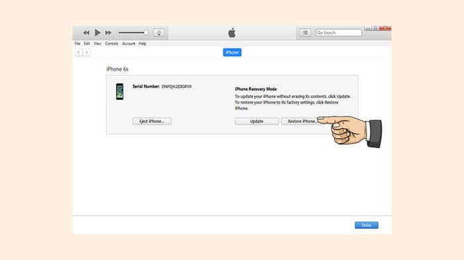Open the list view menu icon
Screen dimensions: 464x260
305,32
